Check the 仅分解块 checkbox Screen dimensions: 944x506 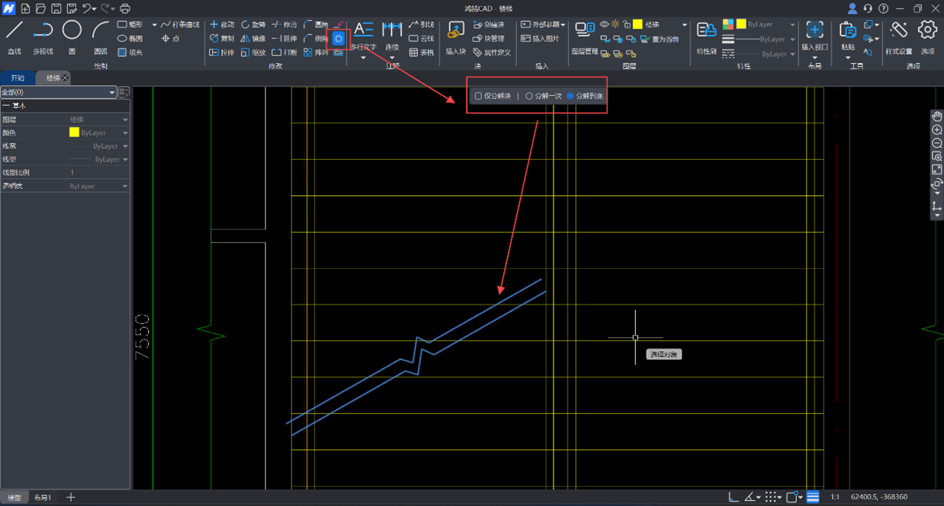478,96
